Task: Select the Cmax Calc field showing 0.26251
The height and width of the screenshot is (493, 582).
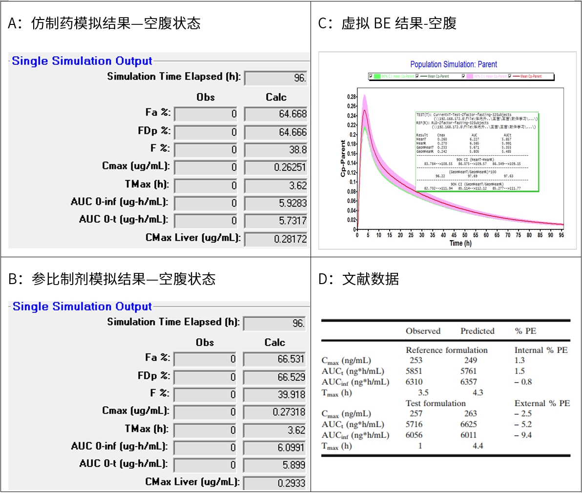Action: [276, 167]
